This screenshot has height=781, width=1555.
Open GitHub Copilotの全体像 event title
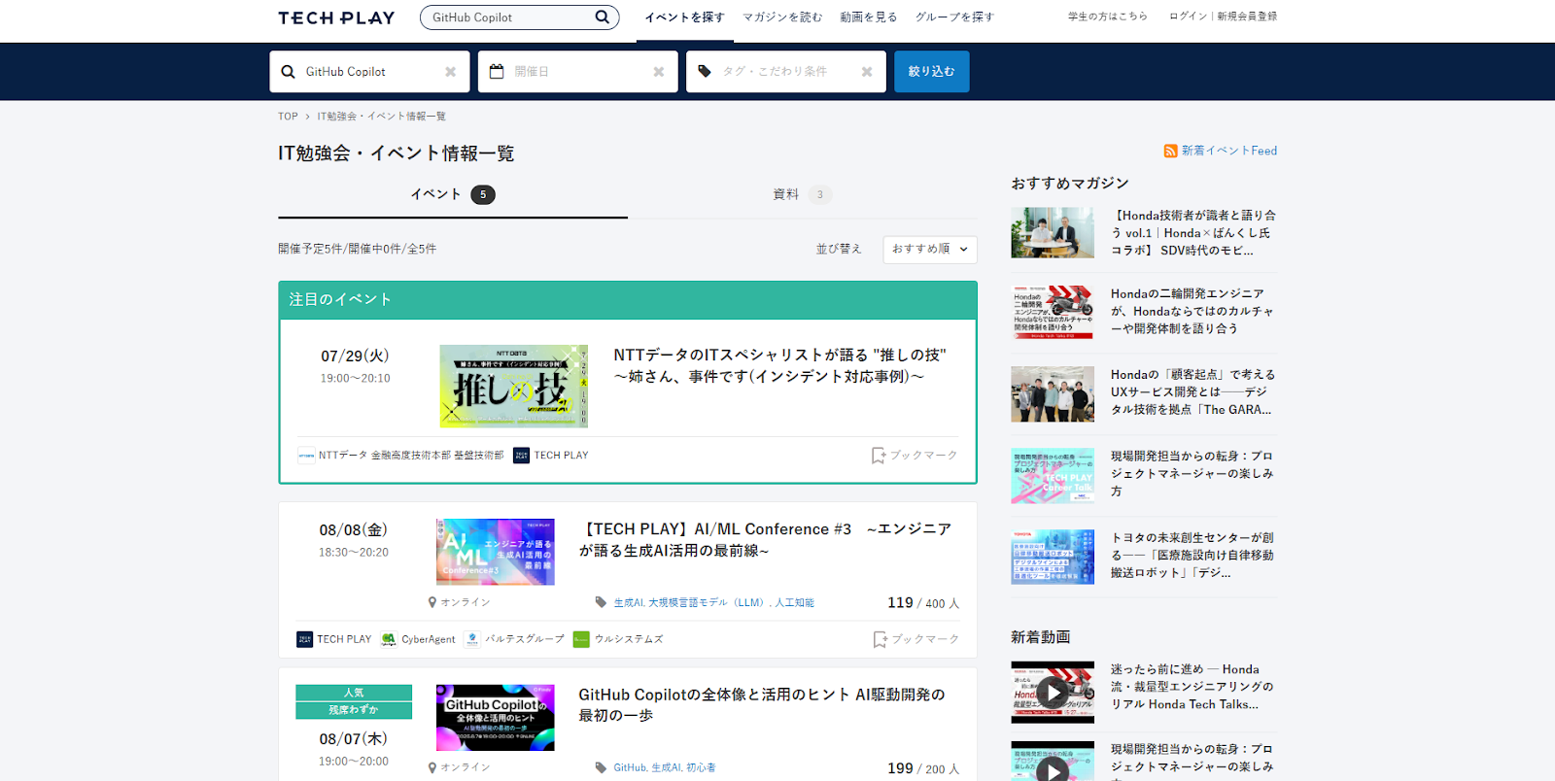pos(761,705)
